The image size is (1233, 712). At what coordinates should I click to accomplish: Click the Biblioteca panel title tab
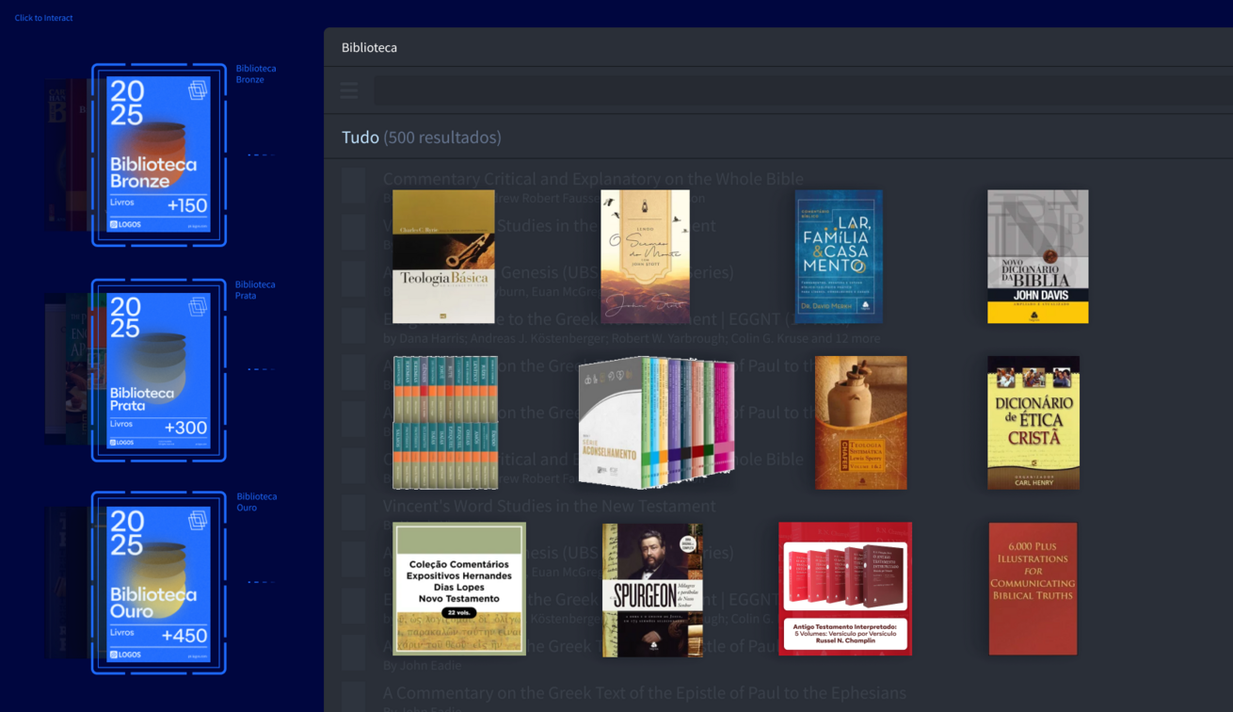click(x=369, y=47)
